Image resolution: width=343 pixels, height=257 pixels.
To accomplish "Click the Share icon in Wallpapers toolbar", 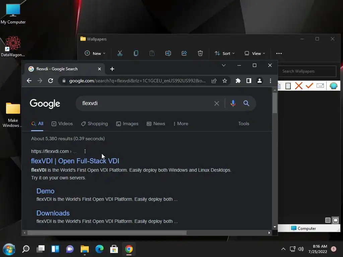I will (184, 53).
